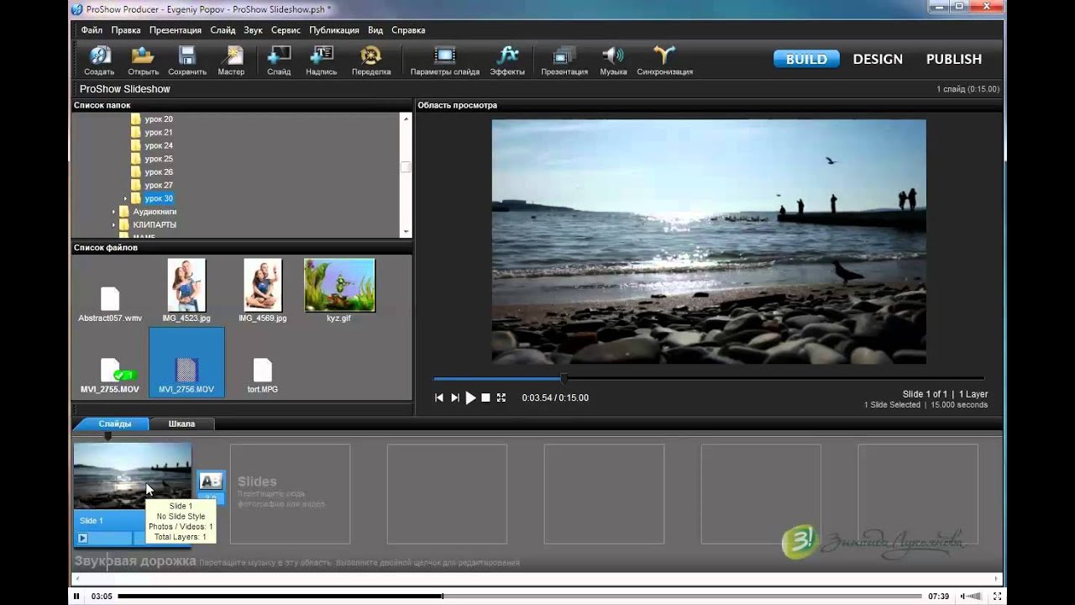
Task: Open the Справка menu
Action: click(408, 30)
